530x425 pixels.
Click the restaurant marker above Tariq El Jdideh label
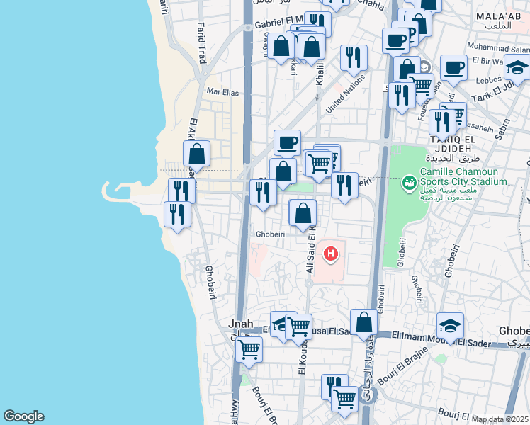(x=442, y=122)
